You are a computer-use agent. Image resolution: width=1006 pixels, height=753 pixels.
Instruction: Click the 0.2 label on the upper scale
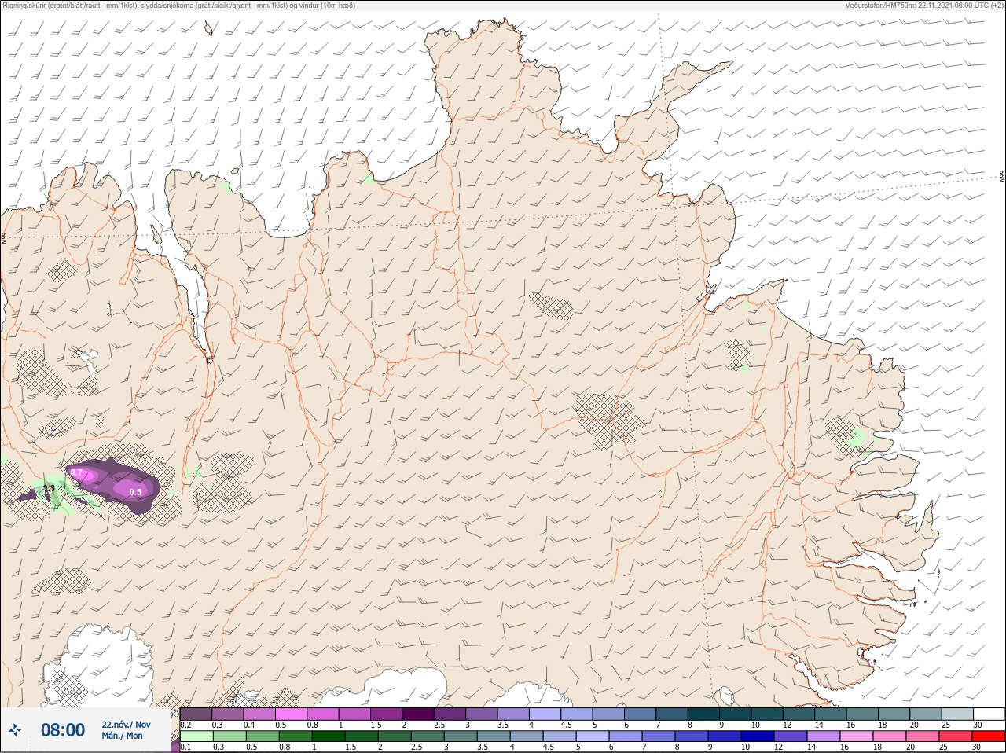click(x=185, y=725)
